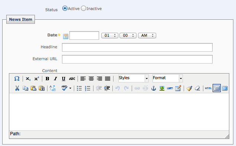The image size is (236, 146).
Task: Insert an image with tree icon
Action: (162, 88)
